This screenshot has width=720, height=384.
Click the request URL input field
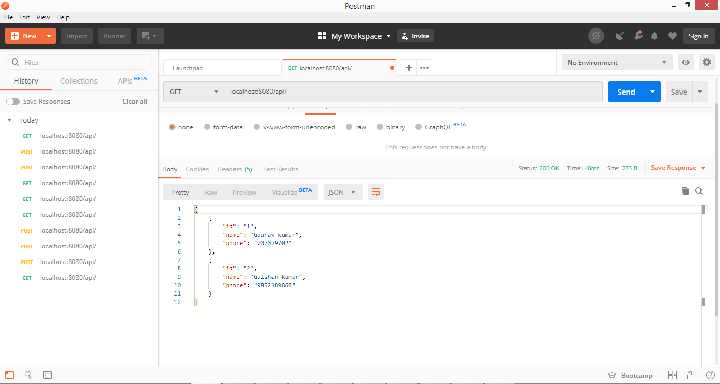(414, 92)
